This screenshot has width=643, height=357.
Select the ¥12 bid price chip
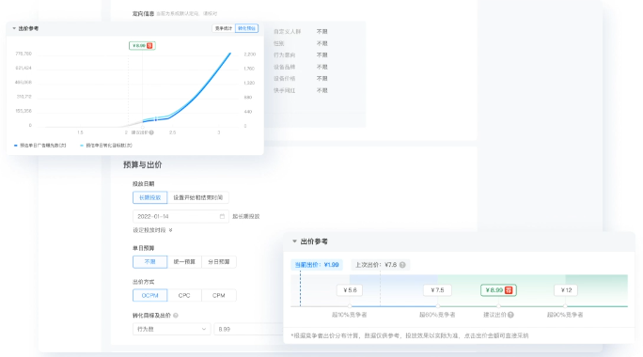(566, 290)
